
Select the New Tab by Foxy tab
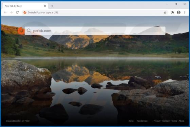point(25,6)
